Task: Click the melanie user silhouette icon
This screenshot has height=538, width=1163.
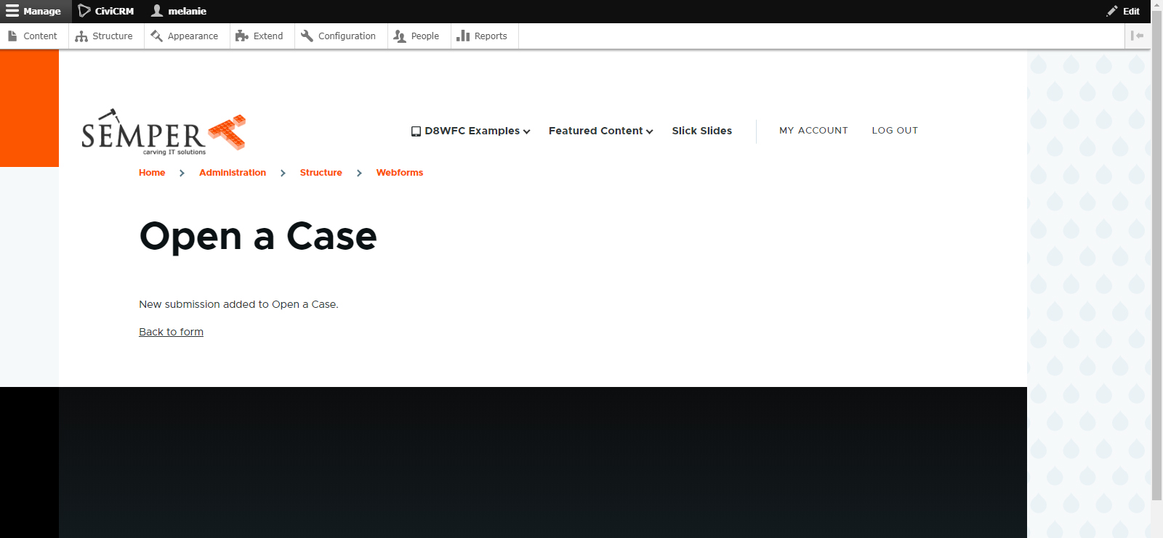Action: [x=156, y=10]
